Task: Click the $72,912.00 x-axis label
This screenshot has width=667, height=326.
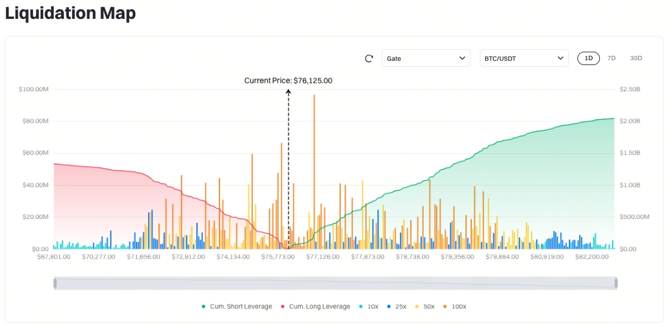Action: 188,257
